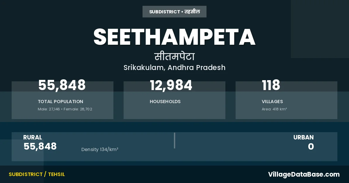
Task: Select the VILLAGES label
Action: pyautogui.click(x=272, y=102)
